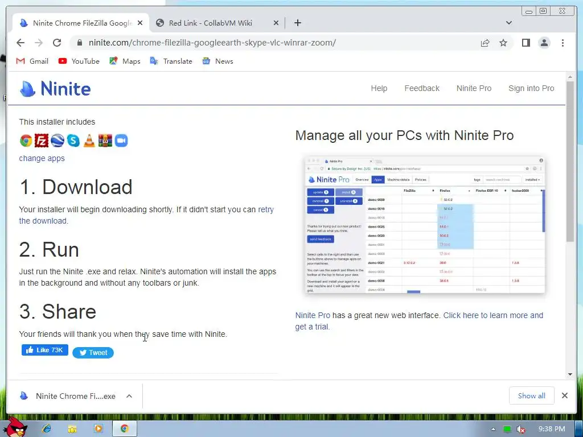Click the Chrome taskbar button
Viewport: 583px width, 437px height.
click(x=124, y=428)
